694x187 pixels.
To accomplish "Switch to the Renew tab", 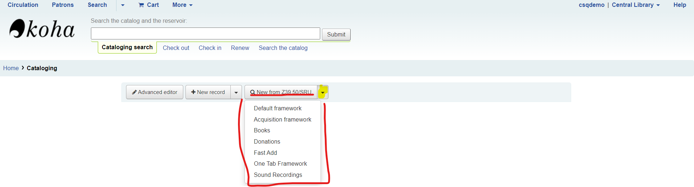I will [240, 48].
